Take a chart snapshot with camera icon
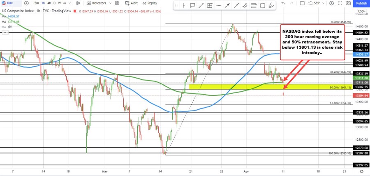370x176 pixels. click(348, 3)
